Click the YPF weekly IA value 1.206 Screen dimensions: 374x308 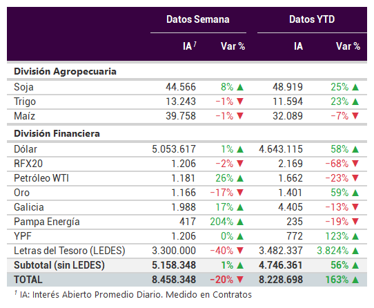click(x=184, y=236)
